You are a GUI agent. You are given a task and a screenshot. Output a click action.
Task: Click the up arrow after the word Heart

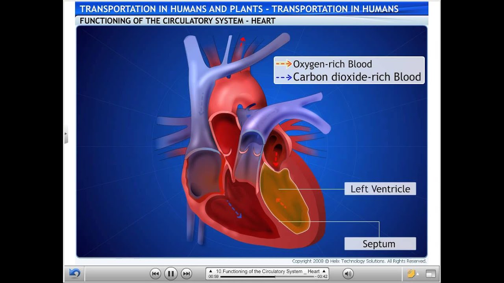click(x=324, y=271)
